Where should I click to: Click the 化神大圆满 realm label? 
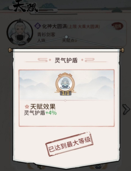click(x=54, y=26)
